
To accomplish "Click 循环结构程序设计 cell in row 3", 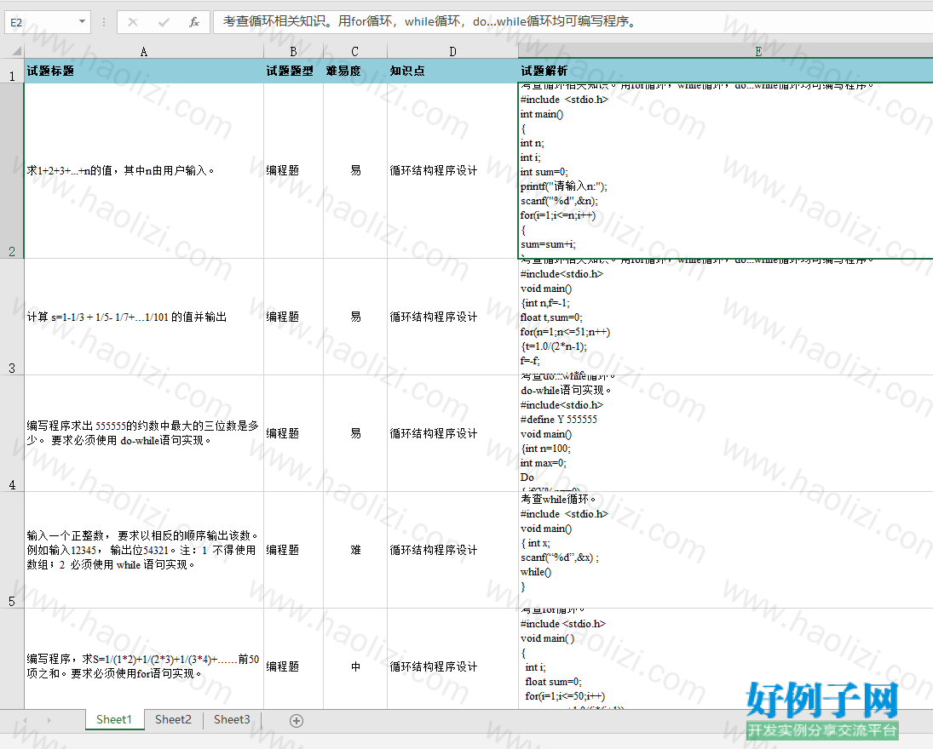I will click(452, 317).
